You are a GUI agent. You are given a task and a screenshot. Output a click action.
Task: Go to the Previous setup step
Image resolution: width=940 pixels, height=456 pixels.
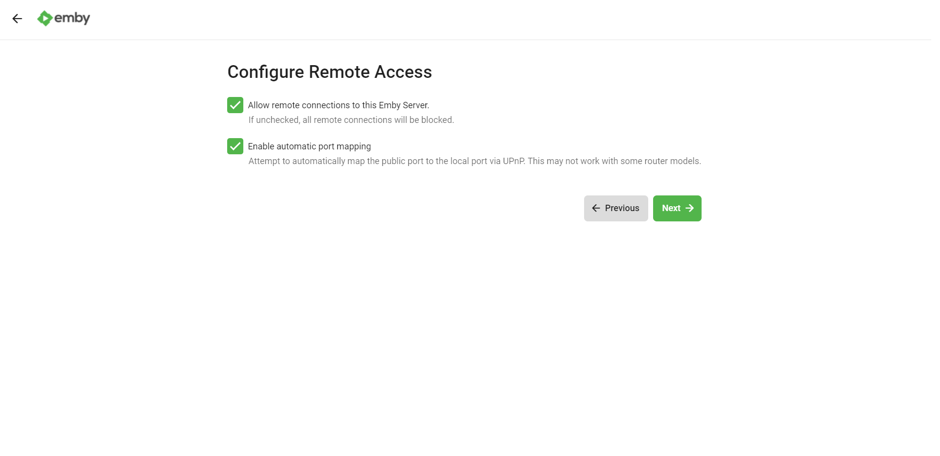616,208
